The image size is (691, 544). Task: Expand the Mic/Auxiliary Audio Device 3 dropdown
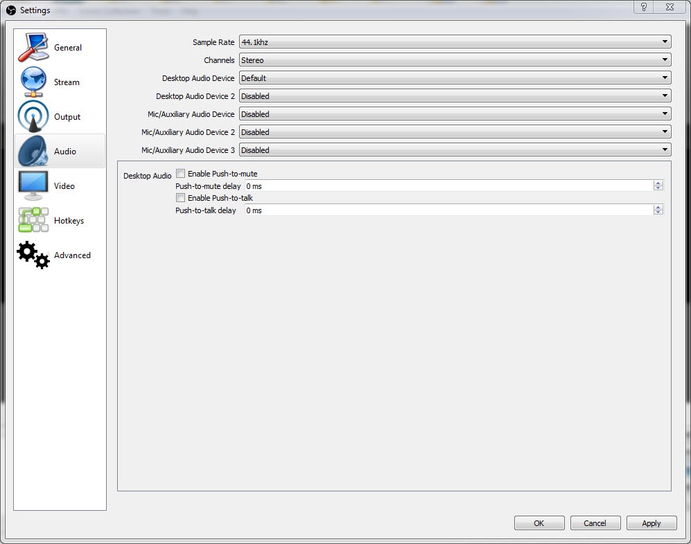(x=455, y=150)
